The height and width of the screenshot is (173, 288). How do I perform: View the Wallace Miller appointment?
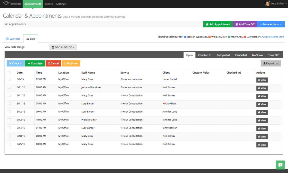click(262, 120)
